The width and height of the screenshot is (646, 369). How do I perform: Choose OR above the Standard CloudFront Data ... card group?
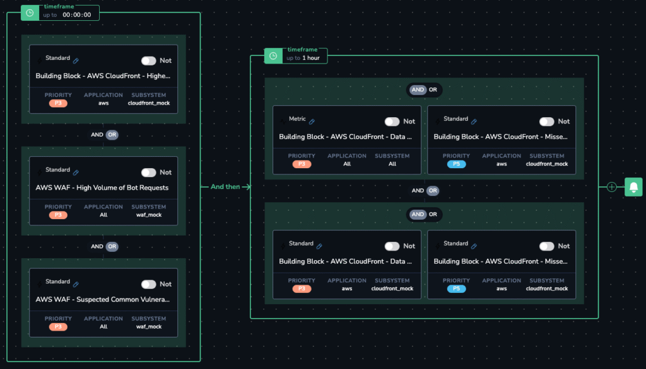click(x=433, y=215)
